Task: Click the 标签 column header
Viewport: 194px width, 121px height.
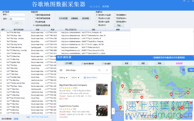Action: tap(38, 29)
